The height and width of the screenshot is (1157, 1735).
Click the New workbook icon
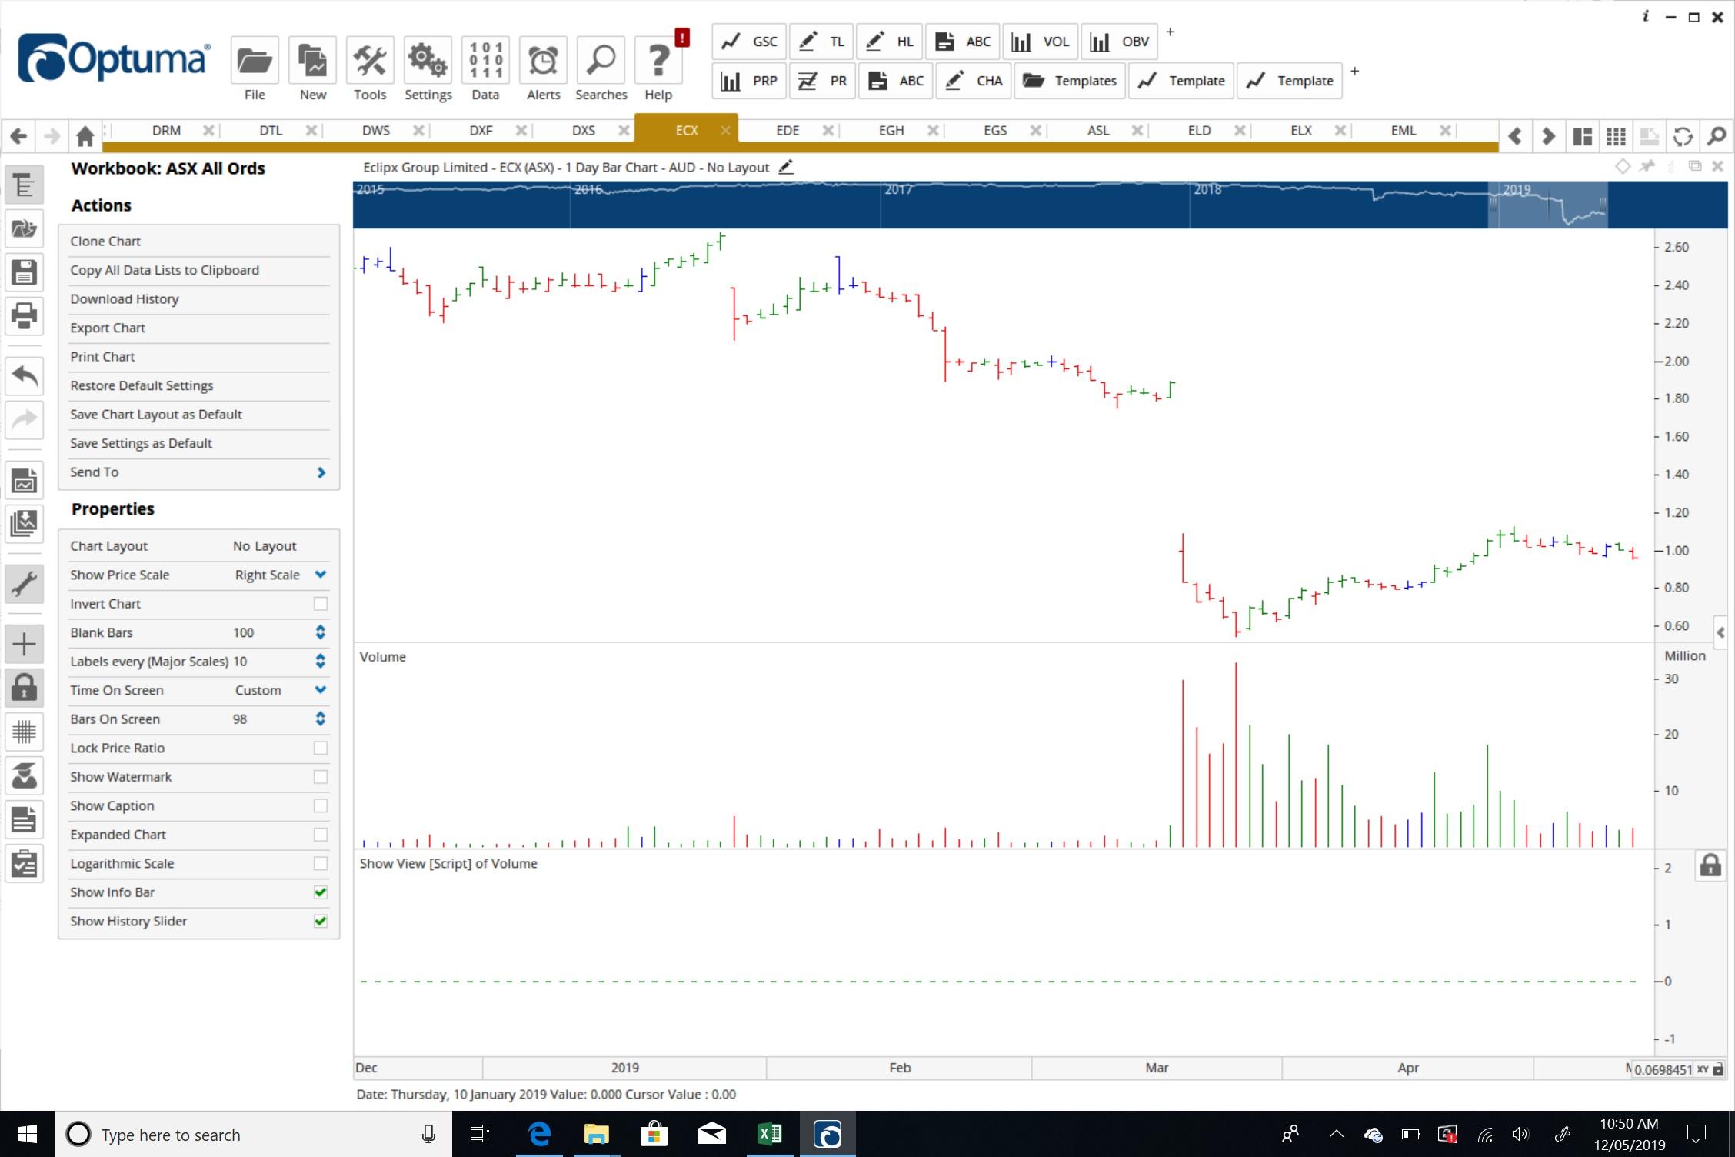(x=312, y=61)
